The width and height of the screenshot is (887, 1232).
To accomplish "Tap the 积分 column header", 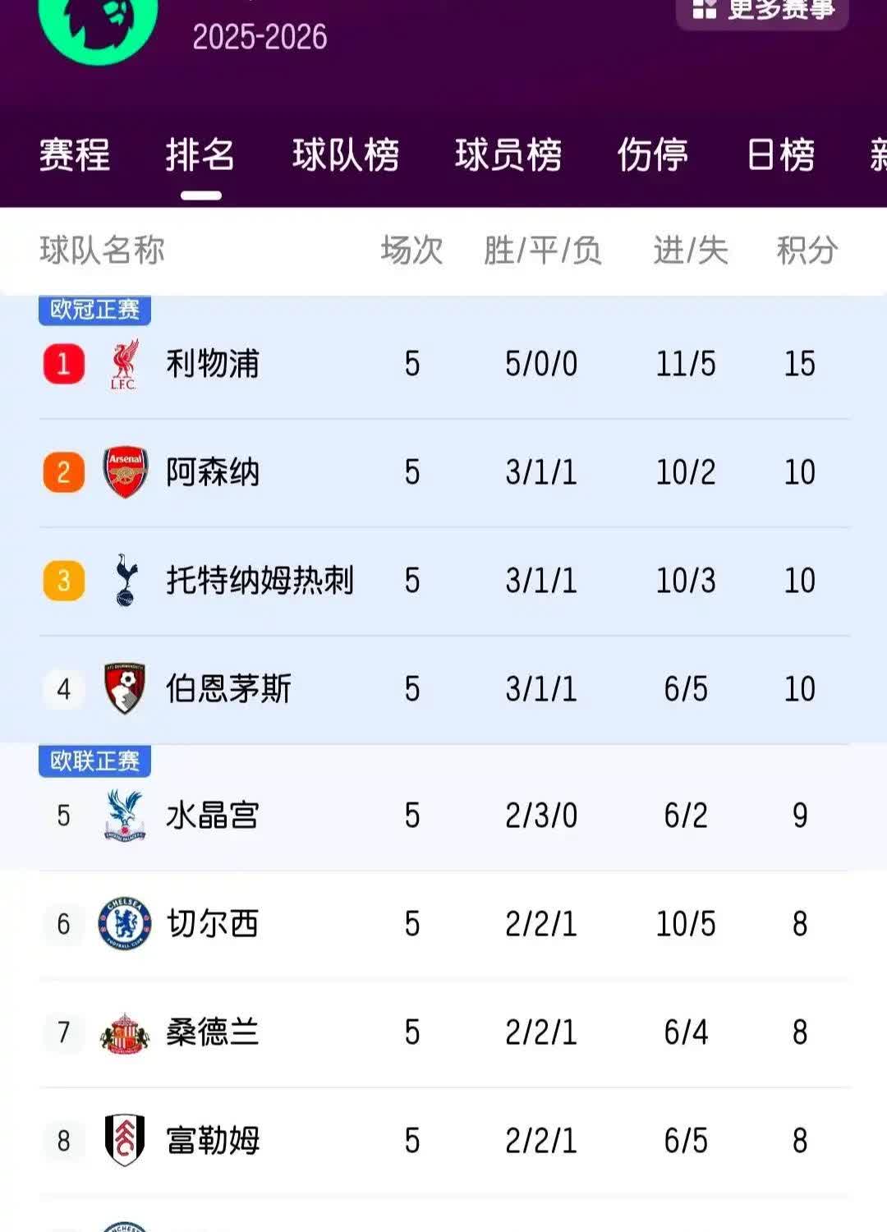I will [x=807, y=251].
